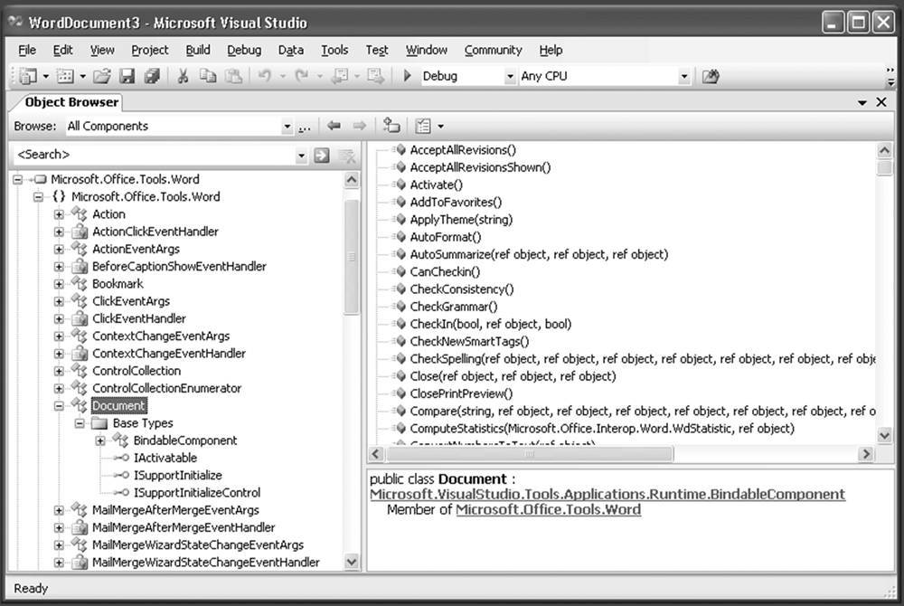Screen dimensions: 904x606
Task: Click the Copy toolbar icon
Action: 208,76
